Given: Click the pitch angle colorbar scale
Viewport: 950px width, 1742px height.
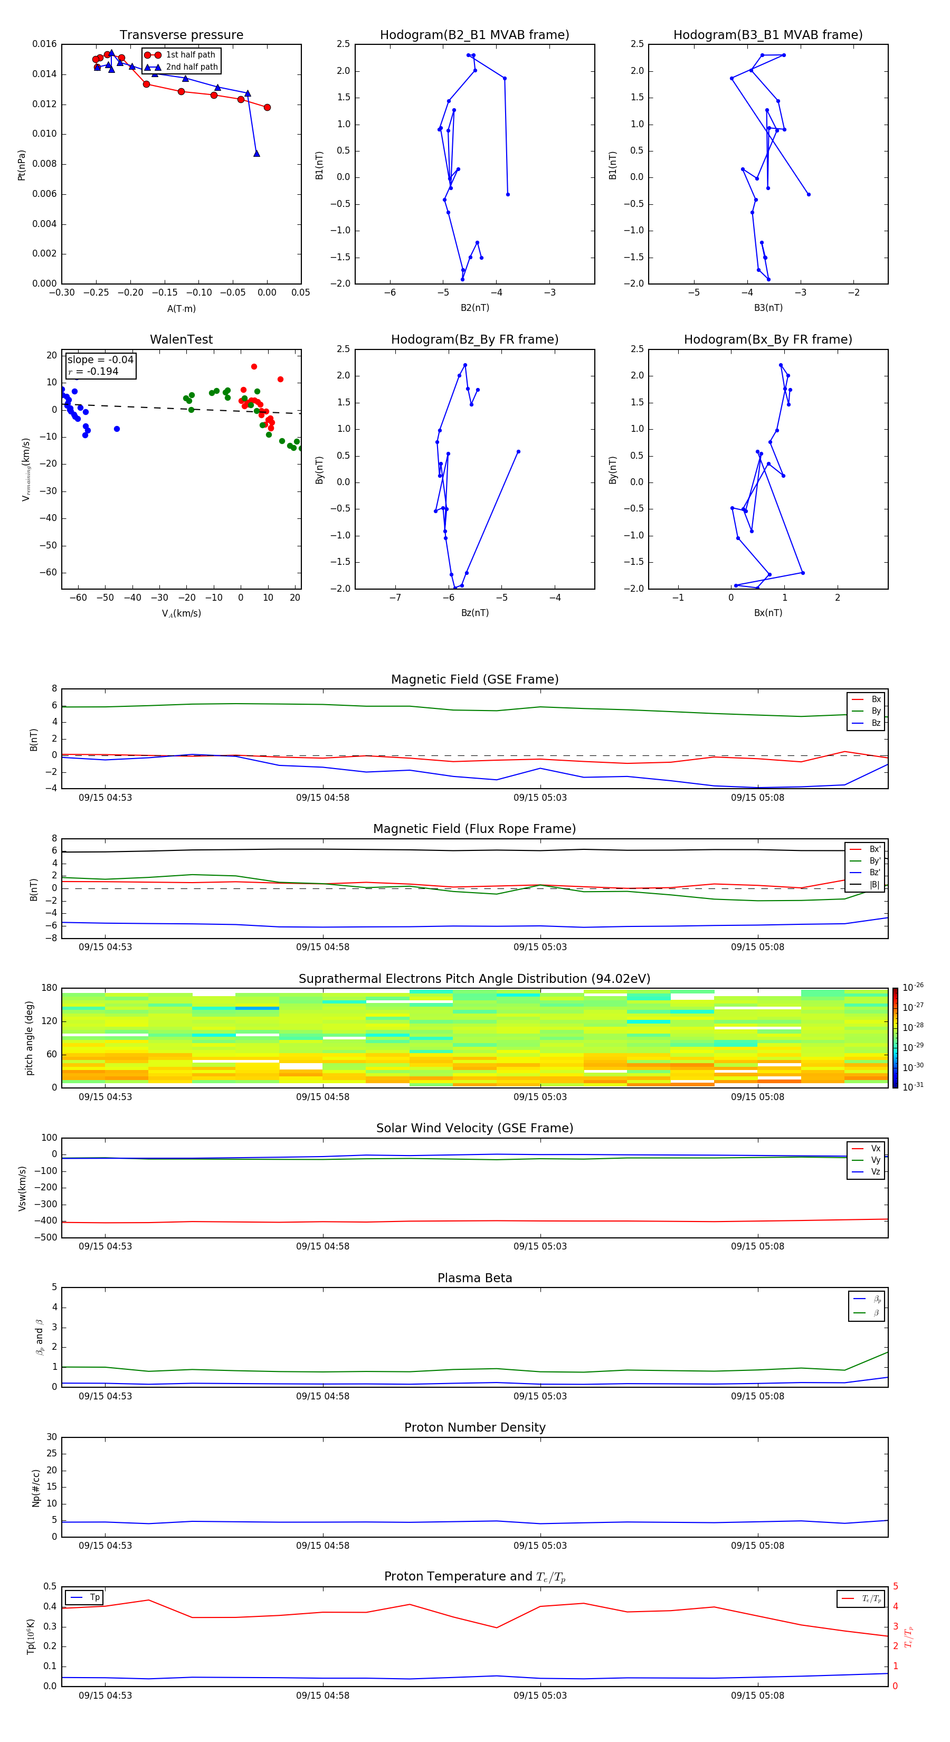Looking at the screenshot, I should click(x=895, y=1038).
